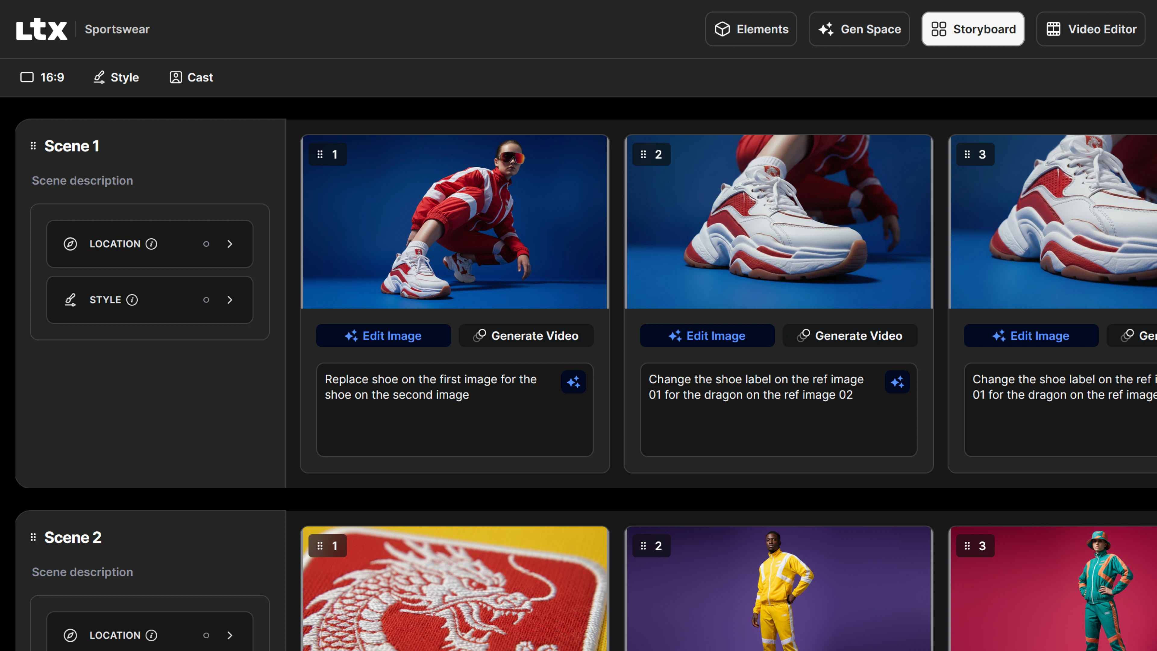Click the Scene 1 drag handle icon
Viewport: 1157px width, 651px height.
click(33, 146)
